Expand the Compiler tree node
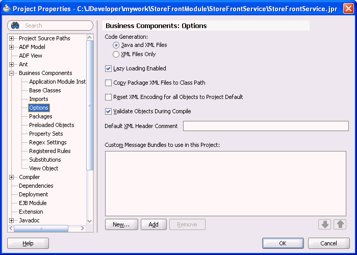This screenshot has width=357, height=255. (11, 177)
